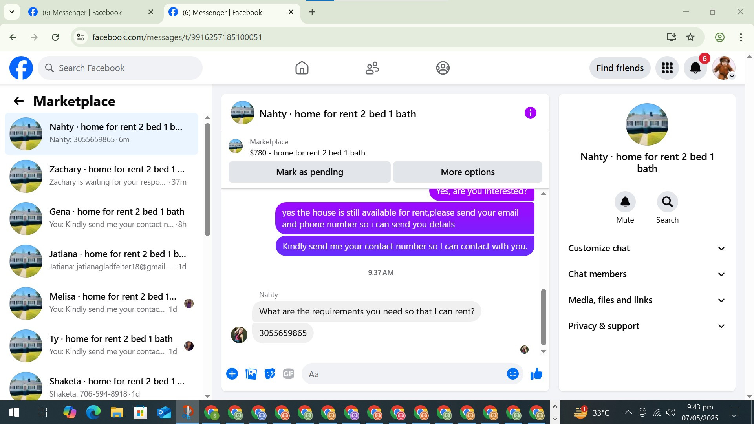Expand Customize chat section
Viewport: 754px width, 424px height.
[x=646, y=248]
